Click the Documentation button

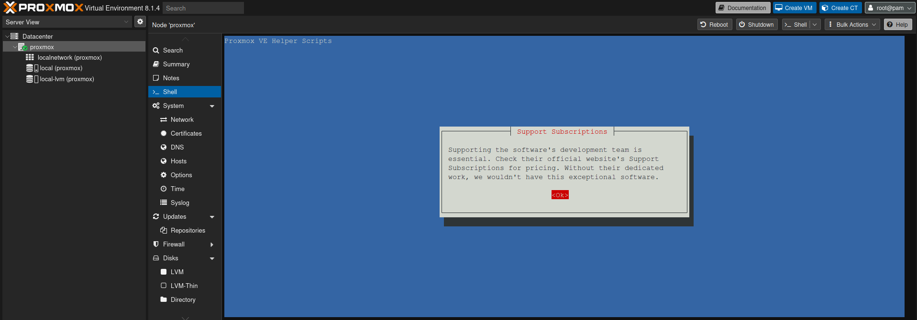[743, 8]
